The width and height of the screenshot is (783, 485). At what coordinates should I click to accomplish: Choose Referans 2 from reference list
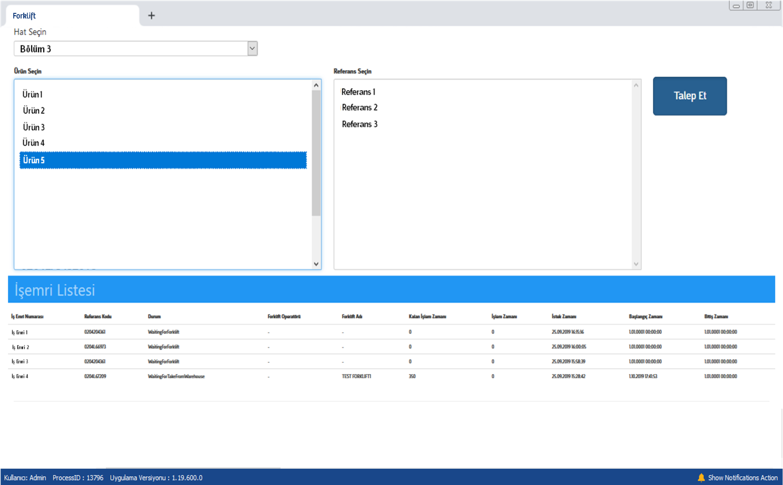coord(359,108)
